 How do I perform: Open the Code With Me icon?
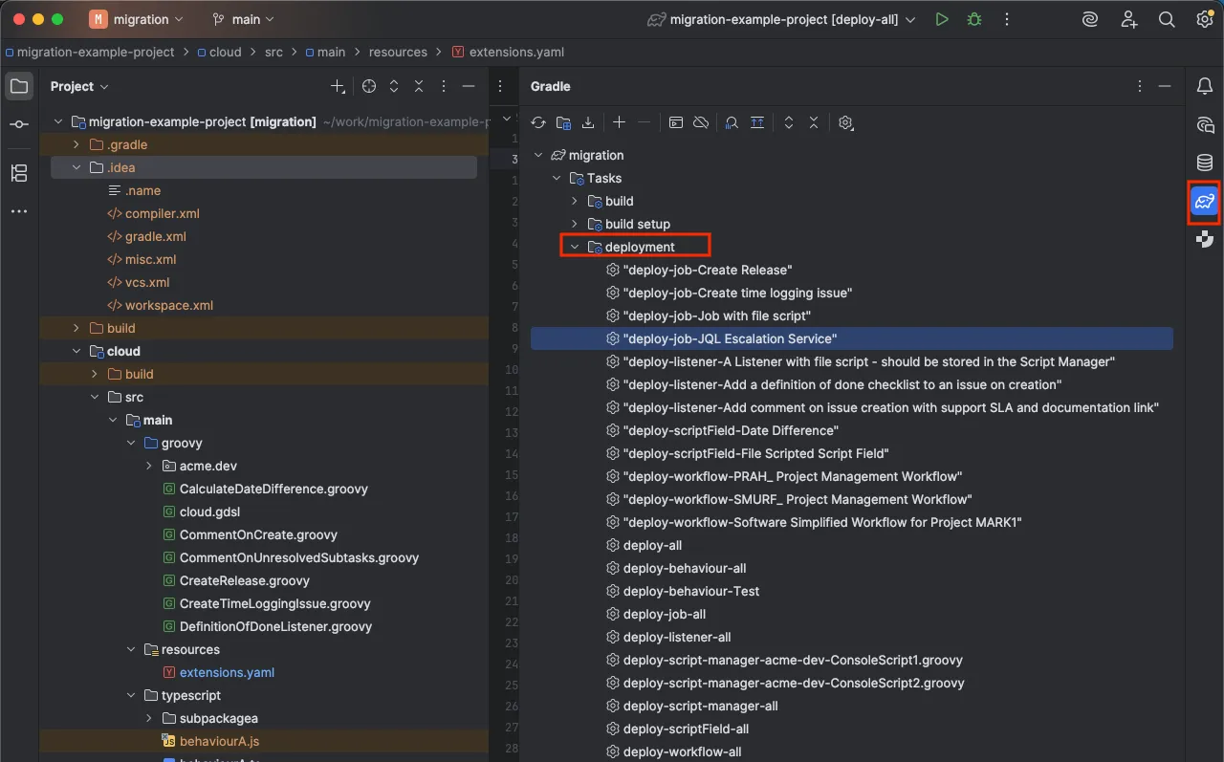click(1090, 19)
